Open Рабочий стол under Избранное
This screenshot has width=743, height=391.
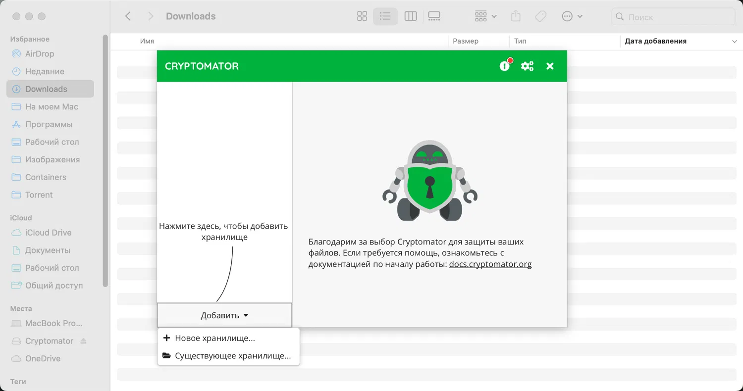point(50,142)
